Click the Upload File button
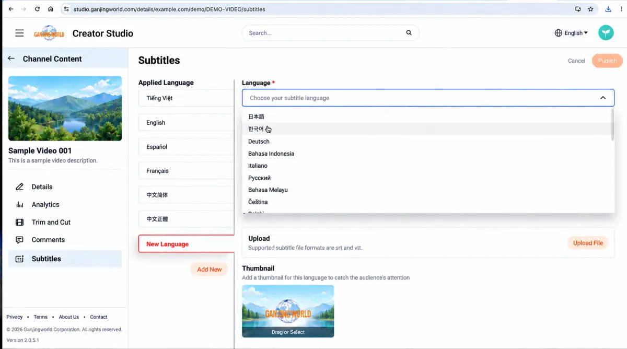Screen dimensions: 627x349 [x=588, y=243]
